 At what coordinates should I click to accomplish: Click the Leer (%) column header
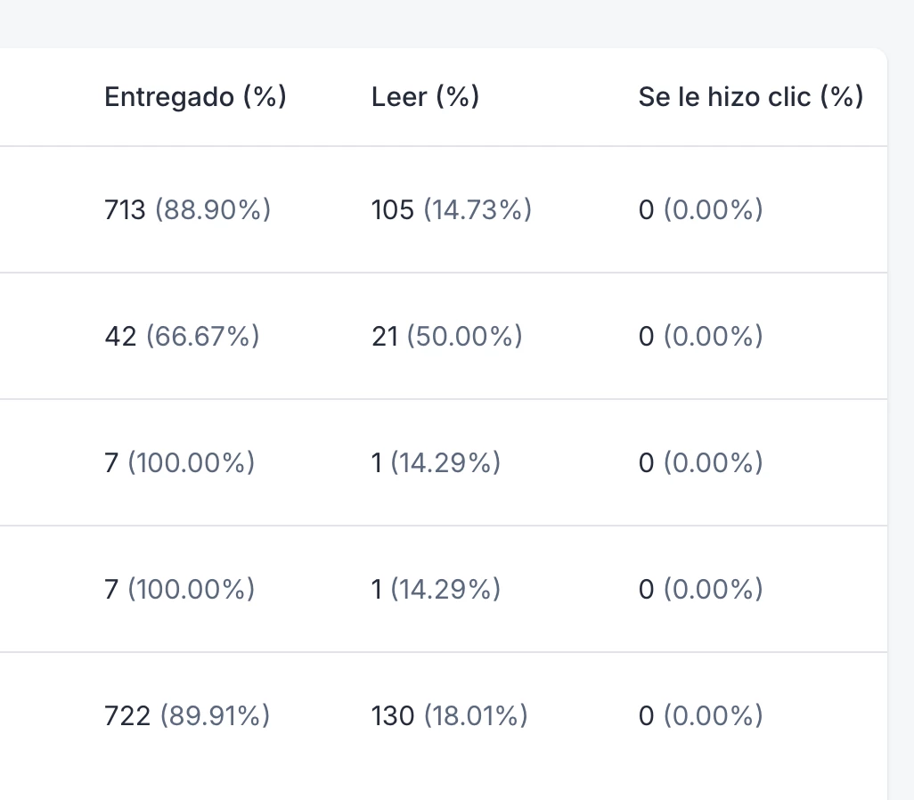[426, 97]
